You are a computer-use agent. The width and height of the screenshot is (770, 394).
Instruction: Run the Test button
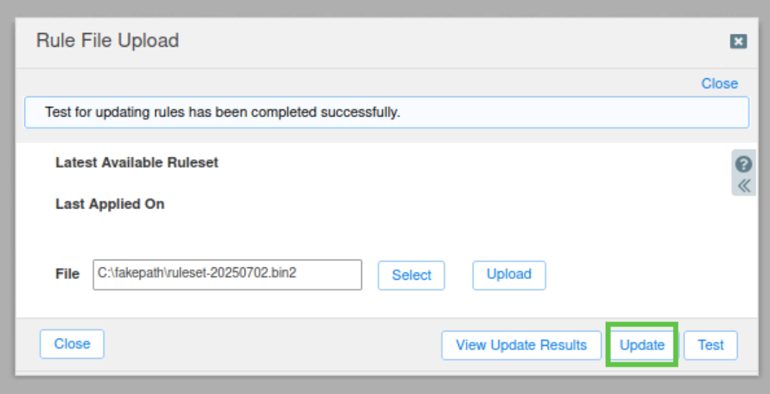click(x=710, y=345)
